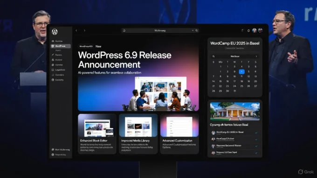Click the icon at the address bar's left end

click(124, 30)
